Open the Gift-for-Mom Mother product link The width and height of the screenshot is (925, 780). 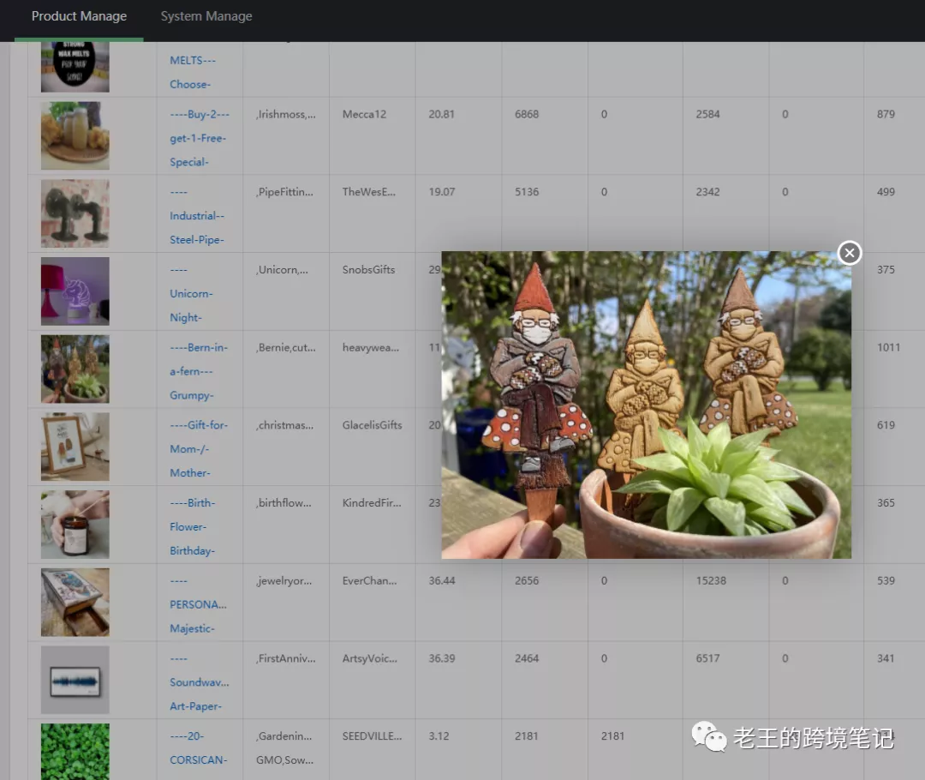point(199,449)
